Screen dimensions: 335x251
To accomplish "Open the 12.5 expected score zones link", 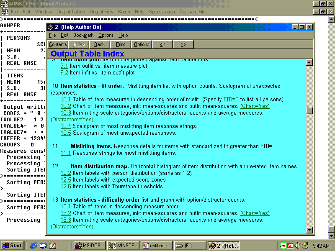I will (x=66, y=180).
